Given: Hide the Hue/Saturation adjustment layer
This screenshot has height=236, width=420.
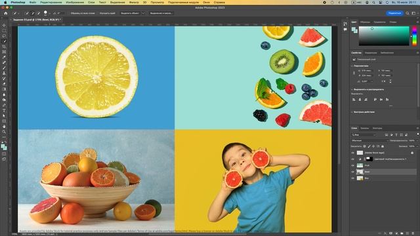Looking at the screenshot, I should click(353, 159).
